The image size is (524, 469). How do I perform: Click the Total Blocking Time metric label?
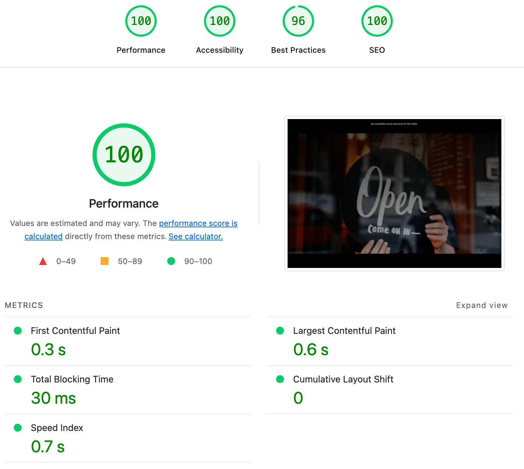pos(72,379)
